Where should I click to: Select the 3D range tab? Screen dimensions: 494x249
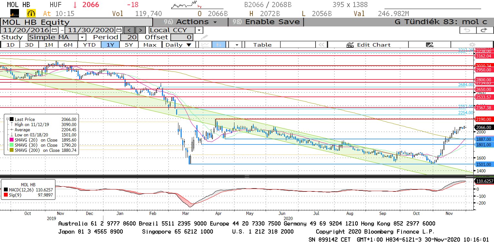29,45
